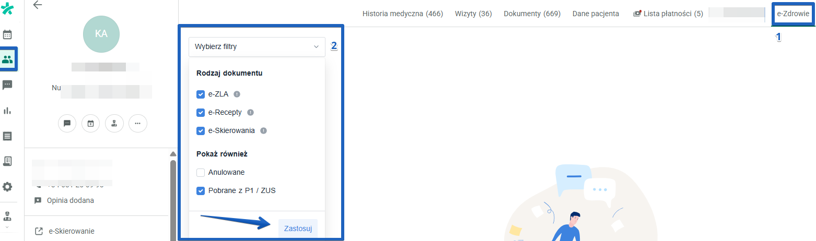The image size is (816, 241).
Task: Open the doctor profile icon at sidebar bottom
Action: click(7, 216)
